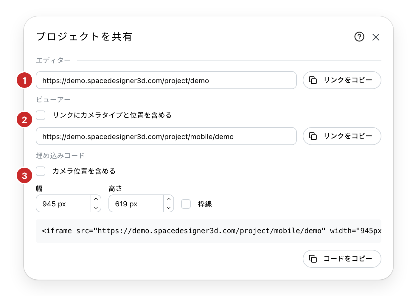The image size is (410, 296).
Task: Open the help icon in the dialog header
Action: (359, 37)
